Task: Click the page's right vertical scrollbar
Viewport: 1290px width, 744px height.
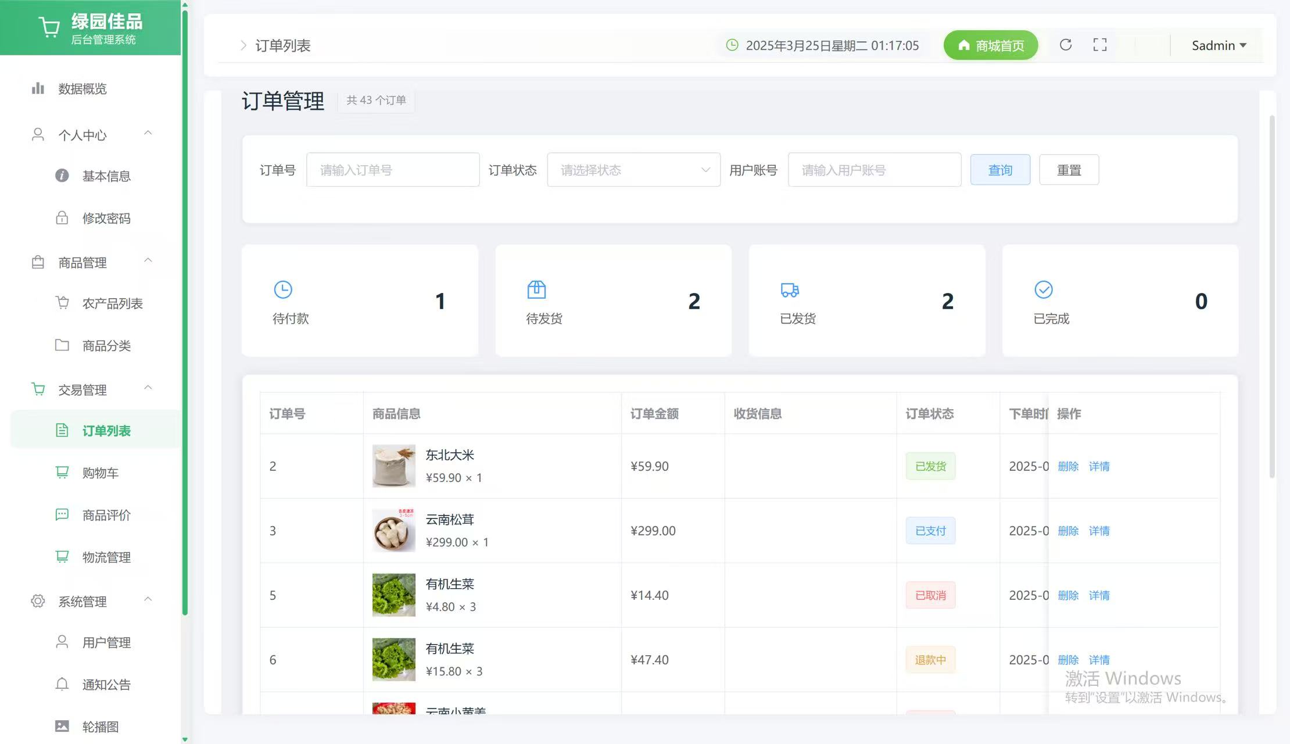Action: click(1271, 296)
